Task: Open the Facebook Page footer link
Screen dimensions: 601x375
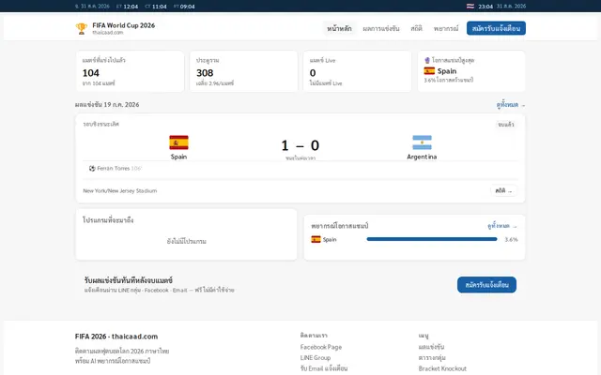Action: (321, 347)
